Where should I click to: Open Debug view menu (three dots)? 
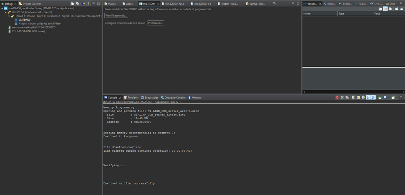[x=89, y=4]
